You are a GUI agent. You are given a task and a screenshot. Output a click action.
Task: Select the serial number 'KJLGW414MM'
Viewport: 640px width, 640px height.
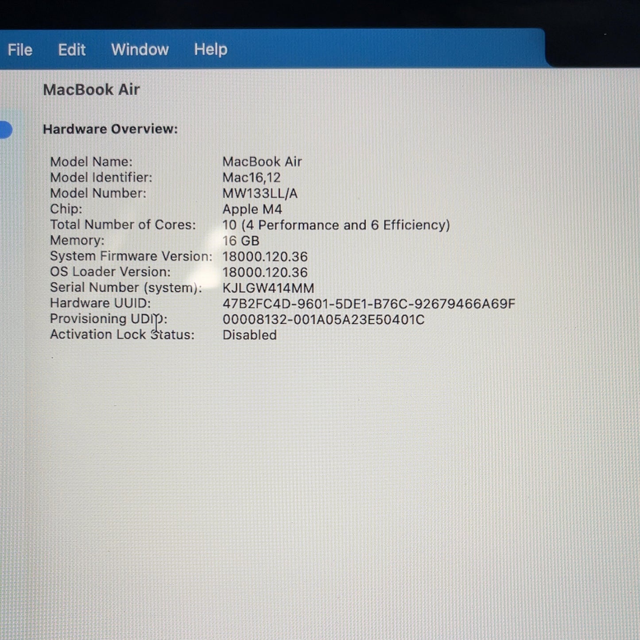coord(268,288)
